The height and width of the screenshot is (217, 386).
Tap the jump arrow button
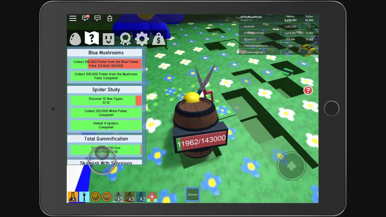pos(291,166)
